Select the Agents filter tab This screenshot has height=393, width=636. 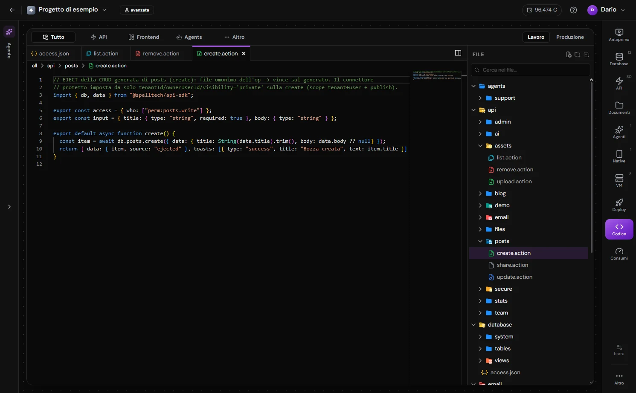(x=189, y=37)
